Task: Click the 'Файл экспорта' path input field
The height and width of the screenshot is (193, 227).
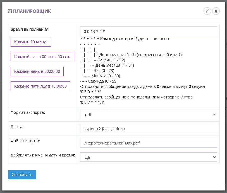Action: click(x=149, y=143)
